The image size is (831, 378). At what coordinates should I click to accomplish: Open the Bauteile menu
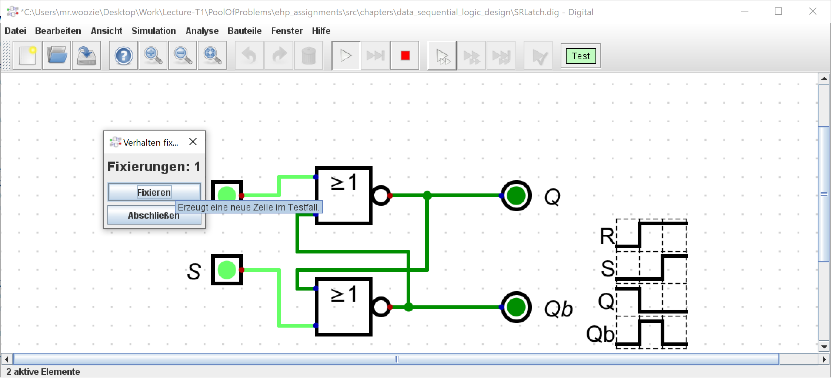(244, 31)
